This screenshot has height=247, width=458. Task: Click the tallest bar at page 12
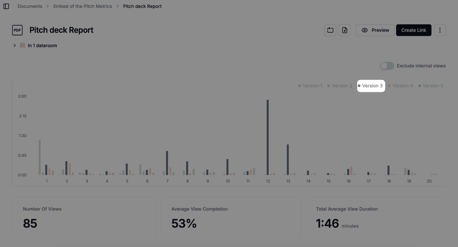(x=268, y=137)
